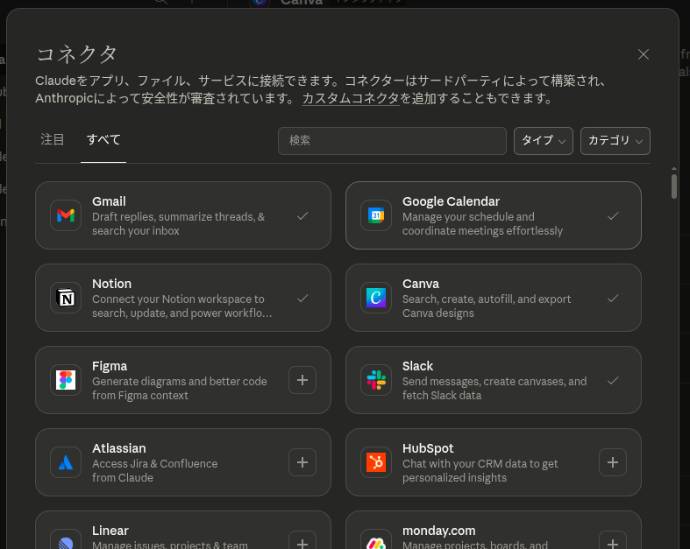Add the HubSpot connector with plus button
The height and width of the screenshot is (549, 690).
coord(613,462)
